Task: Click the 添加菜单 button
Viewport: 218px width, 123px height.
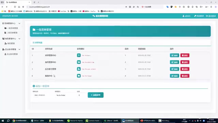Action: click(95, 95)
